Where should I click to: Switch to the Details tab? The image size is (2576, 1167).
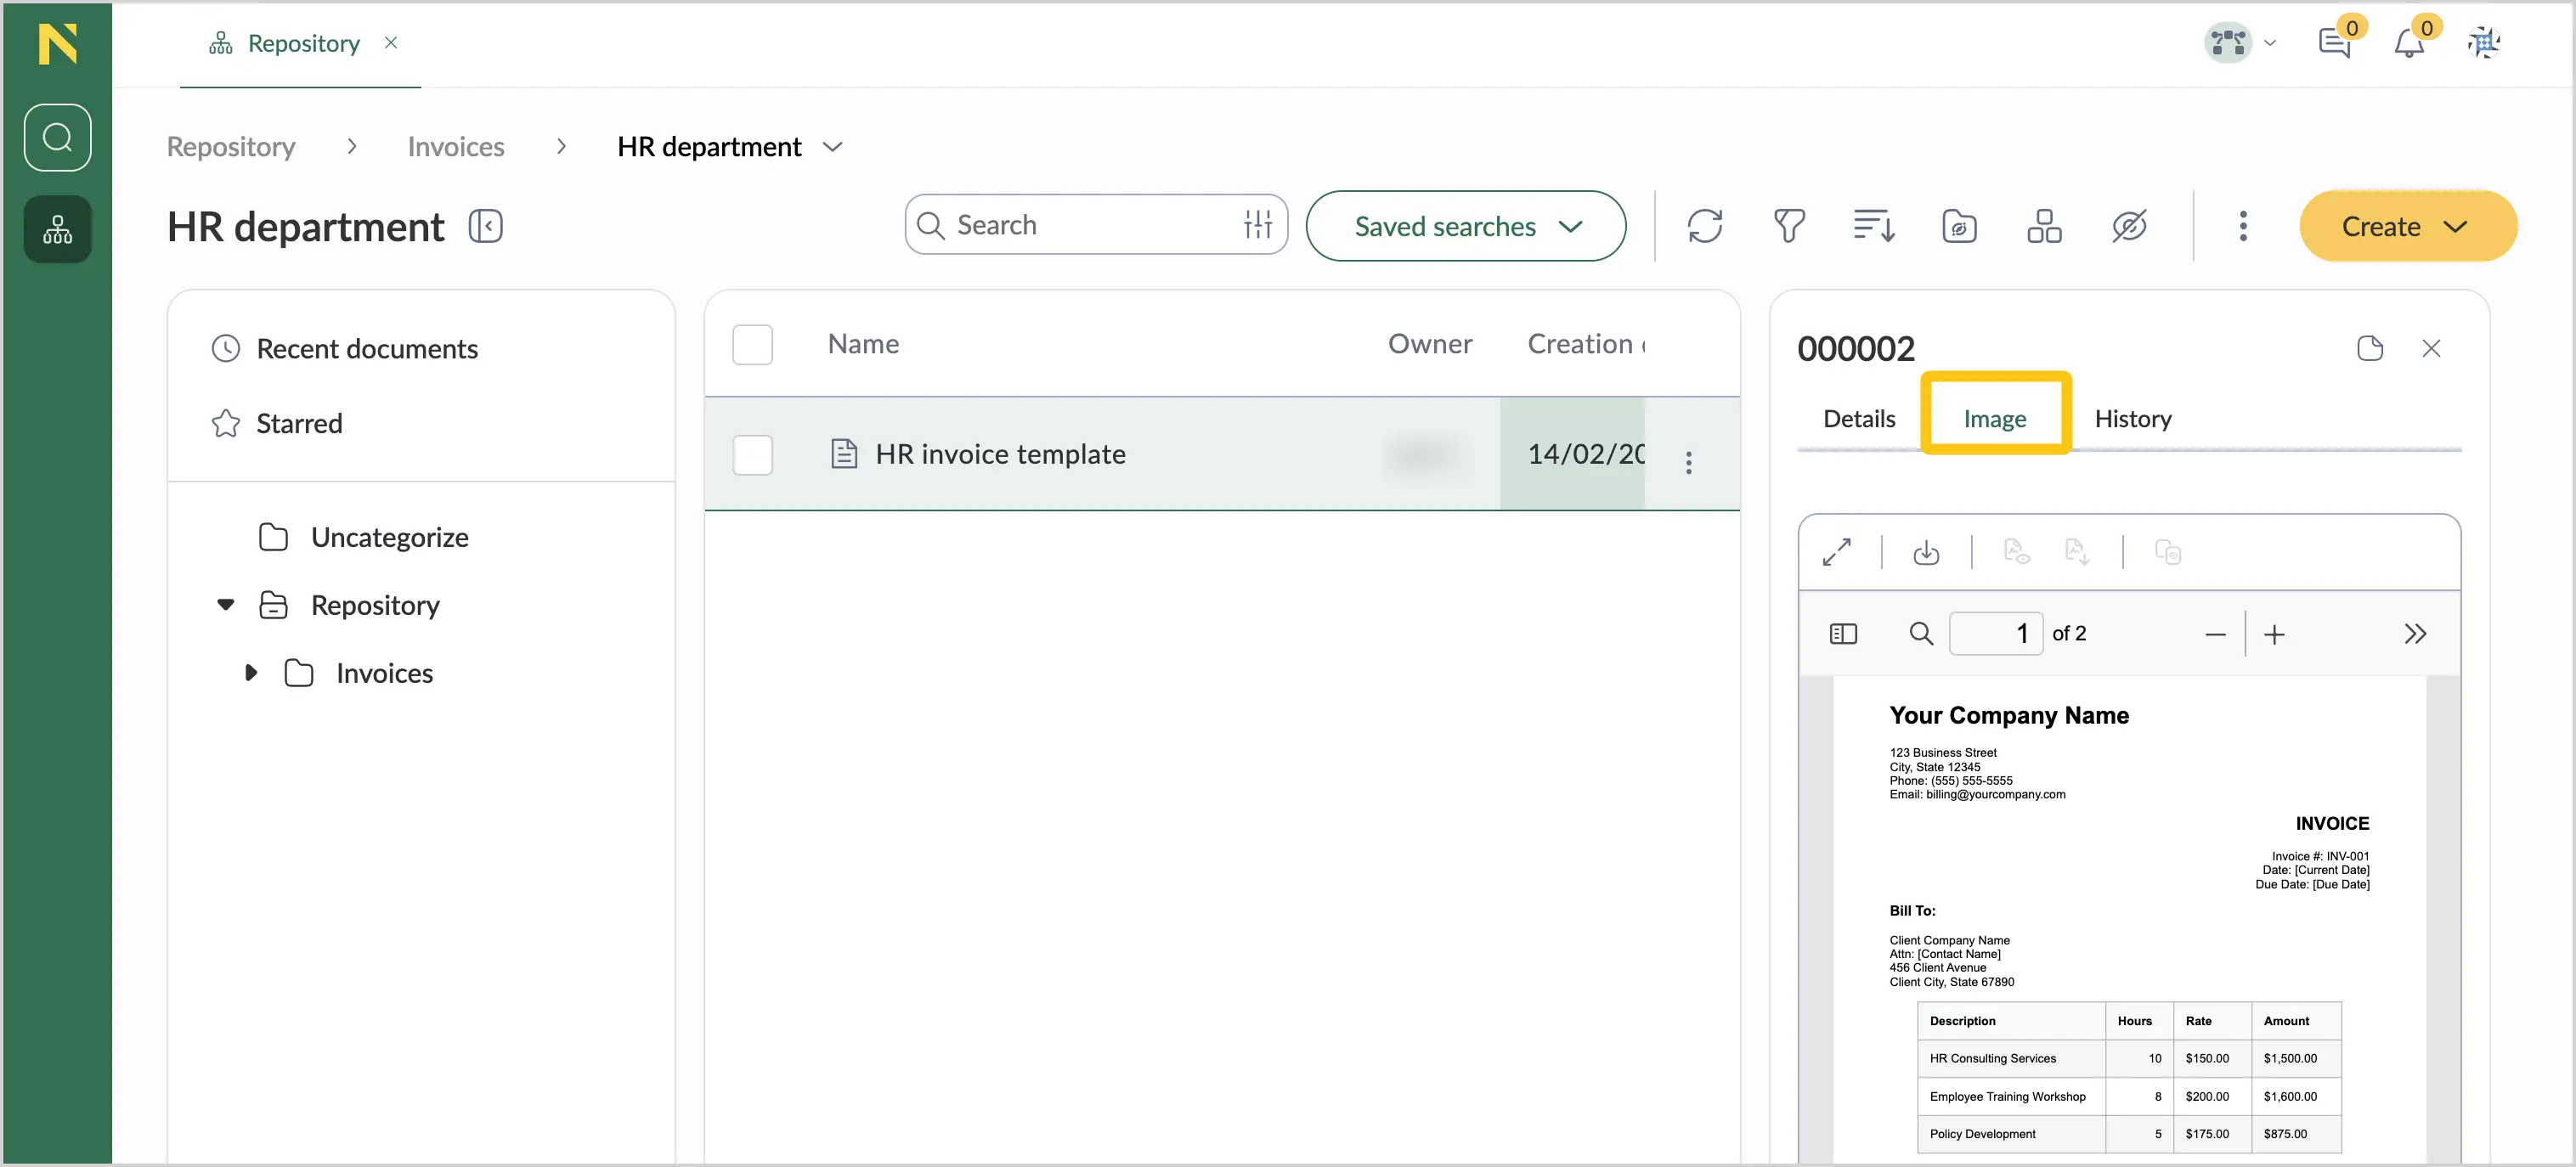pyautogui.click(x=1859, y=418)
